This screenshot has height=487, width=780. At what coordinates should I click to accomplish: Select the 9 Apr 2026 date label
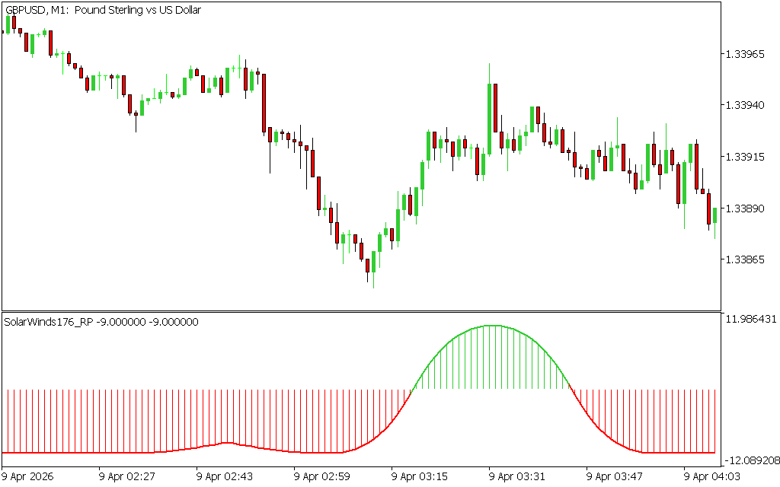(x=30, y=476)
